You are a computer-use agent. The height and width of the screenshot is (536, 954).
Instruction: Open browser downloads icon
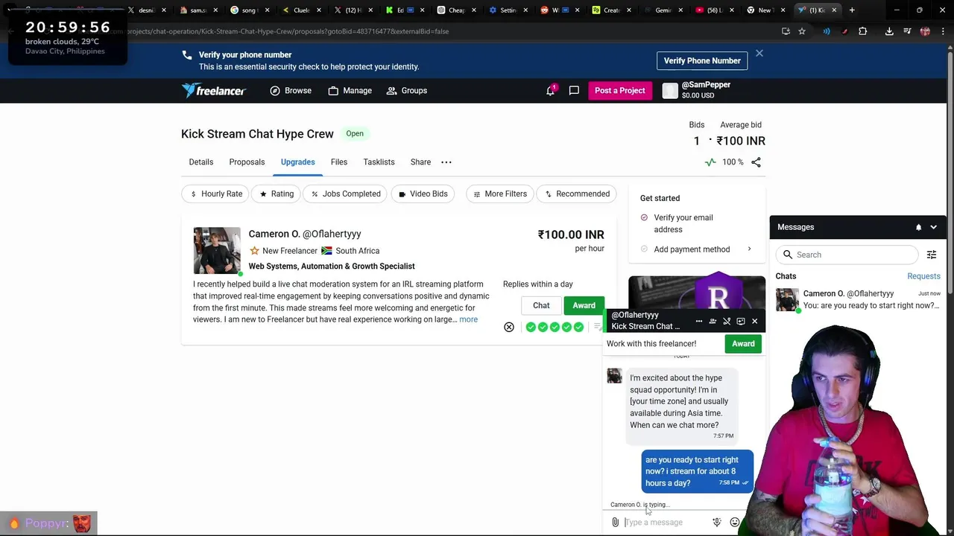point(889,31)
